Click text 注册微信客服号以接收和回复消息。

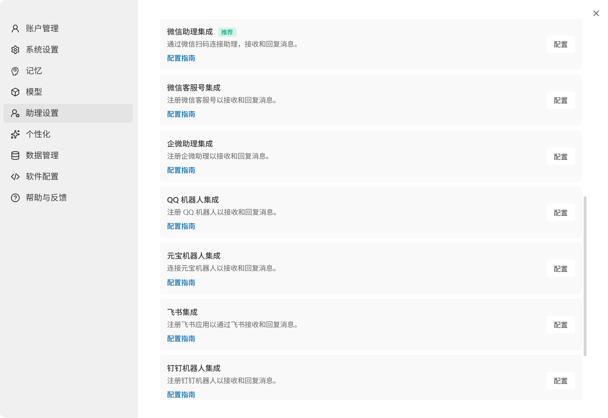[223, 100]
